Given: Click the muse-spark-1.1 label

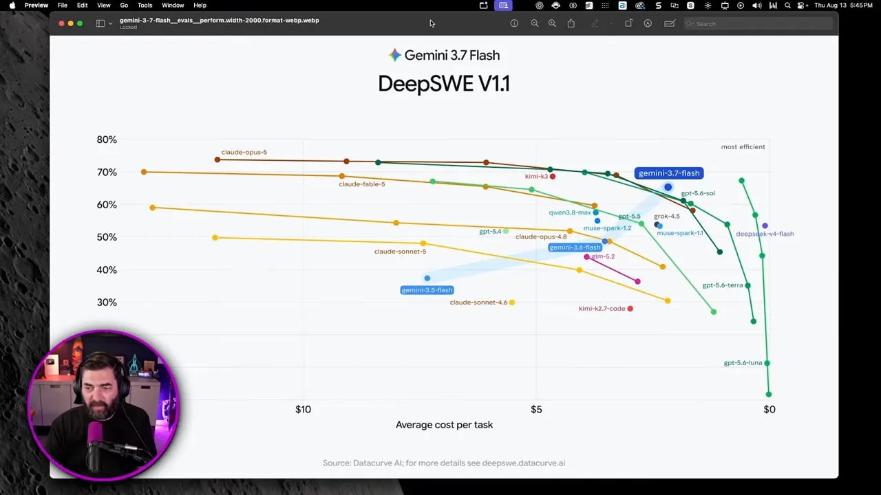Looking at the screenshot, I should point(680,233).
